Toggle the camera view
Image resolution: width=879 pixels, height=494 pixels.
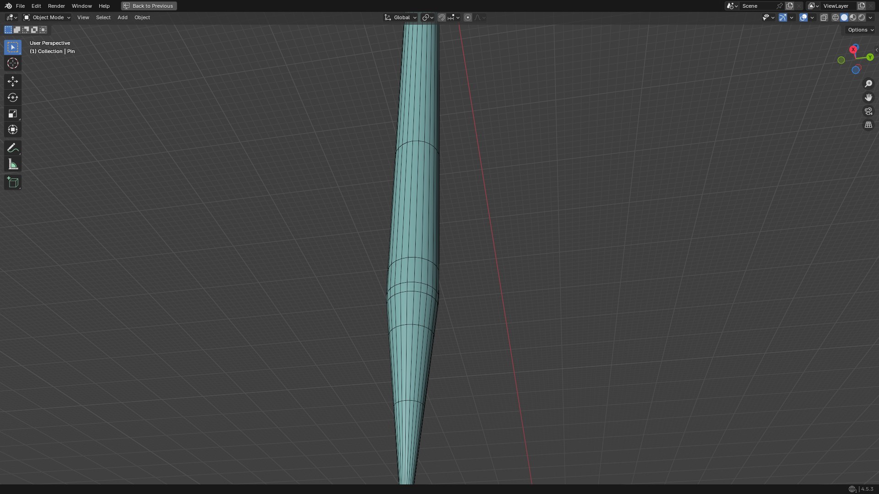[868, 111]
